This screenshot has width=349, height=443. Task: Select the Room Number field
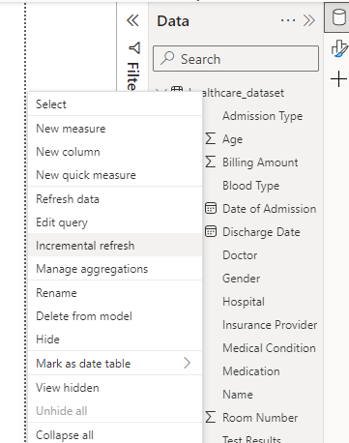[260, 418]
